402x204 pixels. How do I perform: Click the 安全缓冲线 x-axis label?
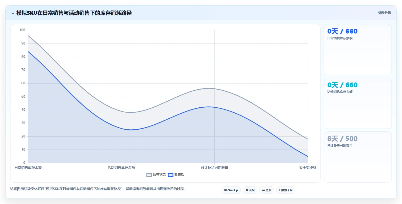point(308,168)
